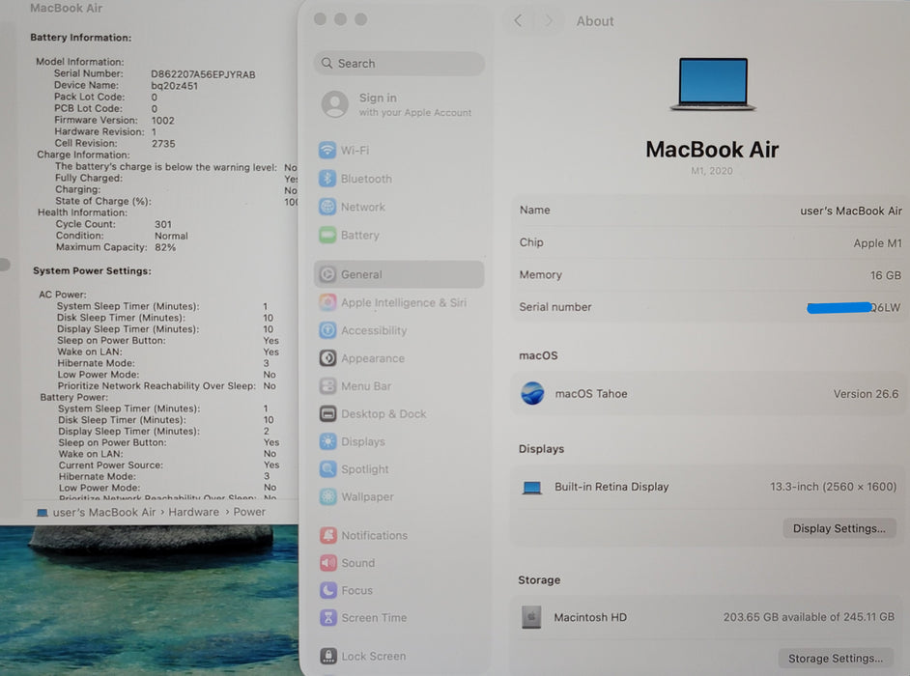Open Apple Intelligence & Siri icon
This screenshot has width=910, height=676.
(327, 302)
